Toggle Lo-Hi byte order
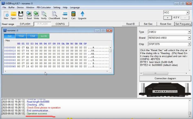The width and height of the screenshot is (193, 119). point(44,36)
